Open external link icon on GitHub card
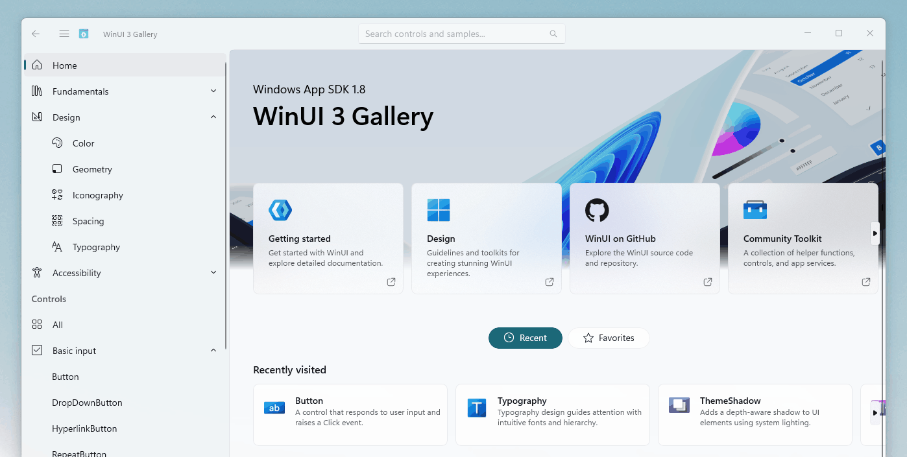 click(x=708, y=282)
